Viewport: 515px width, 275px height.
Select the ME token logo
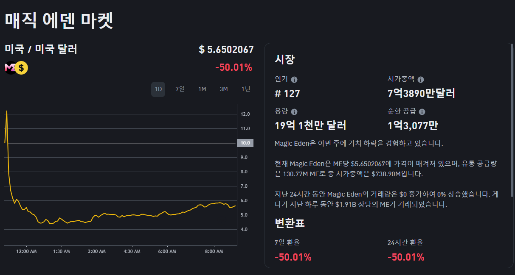pyautogui.click(x=9, y=68)
